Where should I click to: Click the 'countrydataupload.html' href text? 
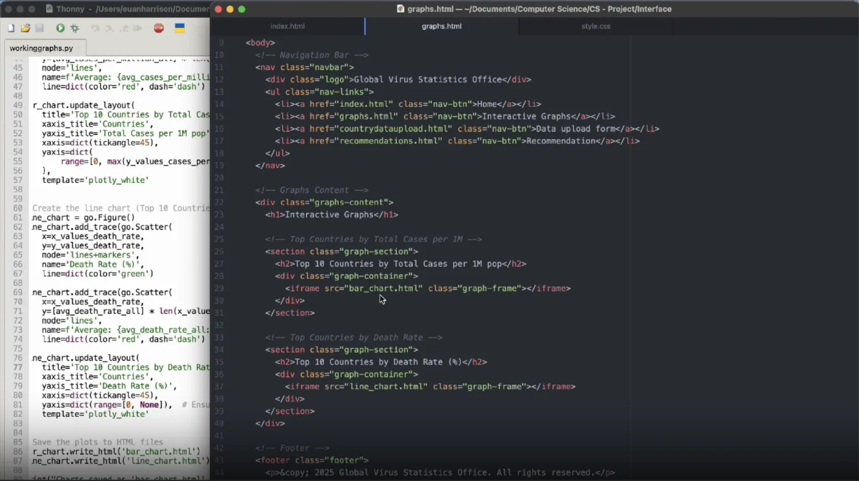(395, 128)
